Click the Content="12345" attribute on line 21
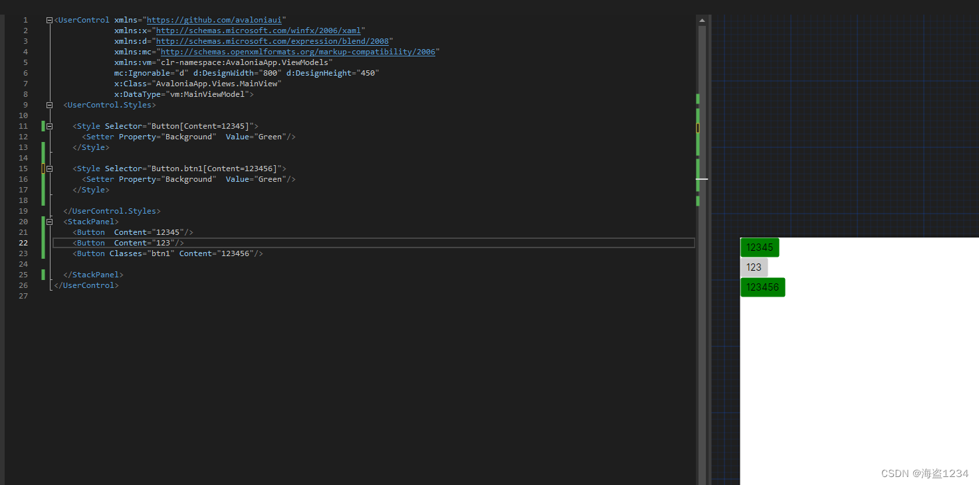The height and width of the screenshot is (485, 979). point(149,232)
